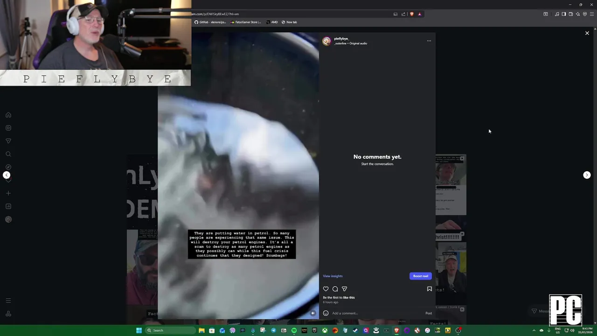Open Windows Start menu
Viewport: 597px width, 336px height.
tap(139, 330)
